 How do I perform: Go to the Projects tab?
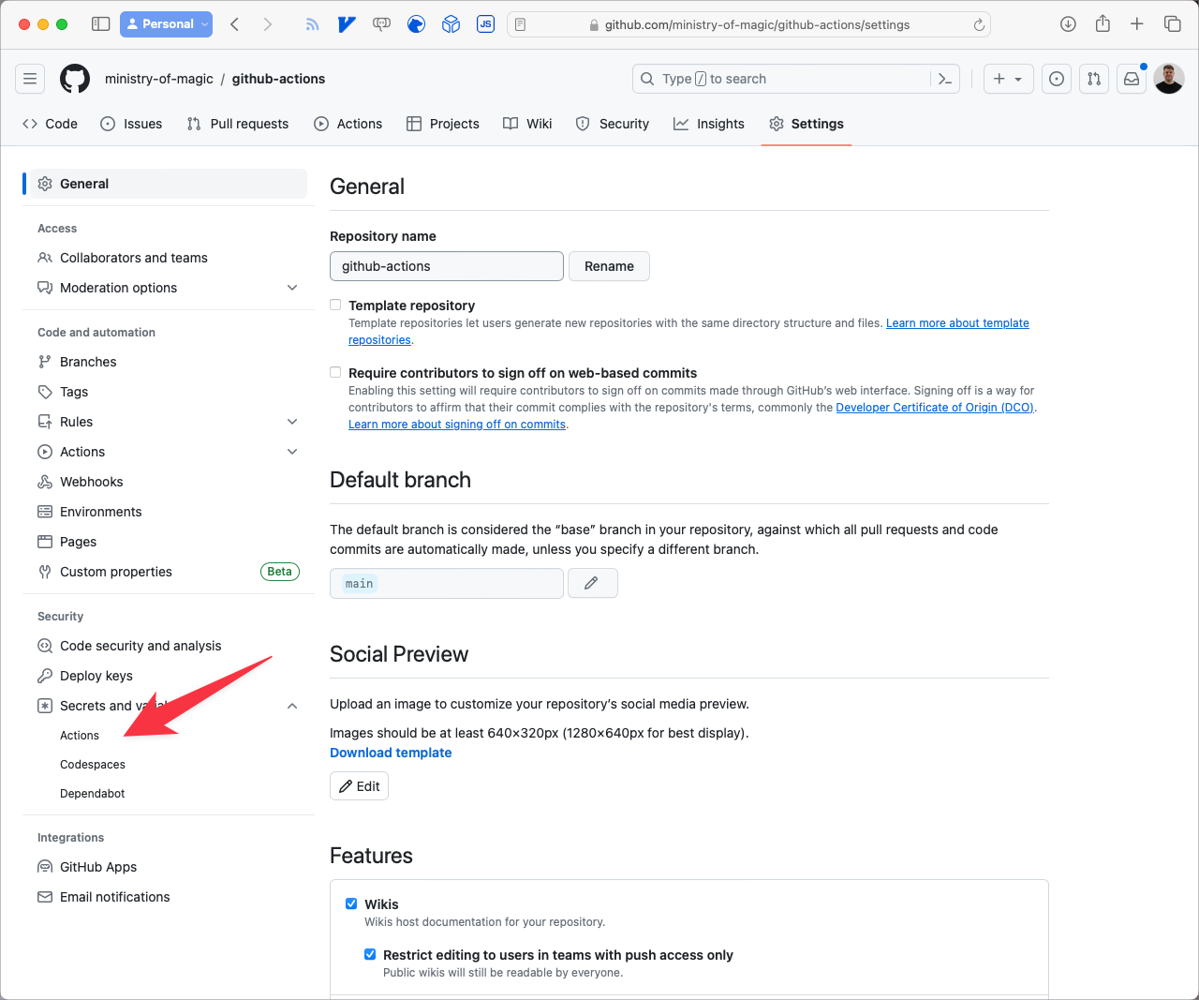(443, 124)
